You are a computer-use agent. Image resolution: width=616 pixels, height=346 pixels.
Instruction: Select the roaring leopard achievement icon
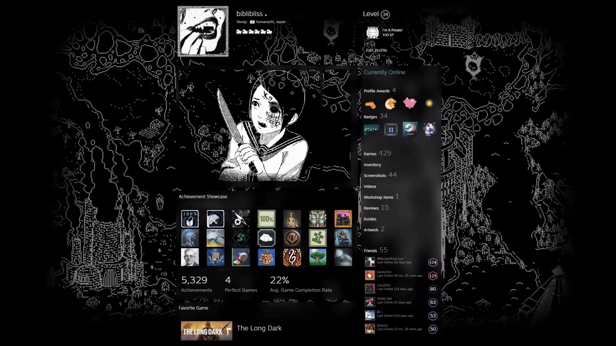[215, 219]
